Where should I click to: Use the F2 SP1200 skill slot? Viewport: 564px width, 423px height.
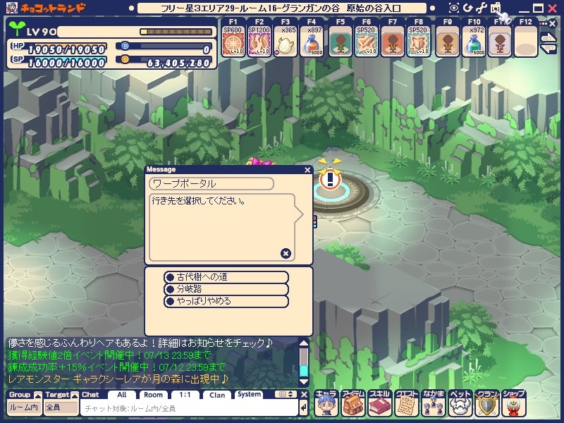tap(259, 41)
